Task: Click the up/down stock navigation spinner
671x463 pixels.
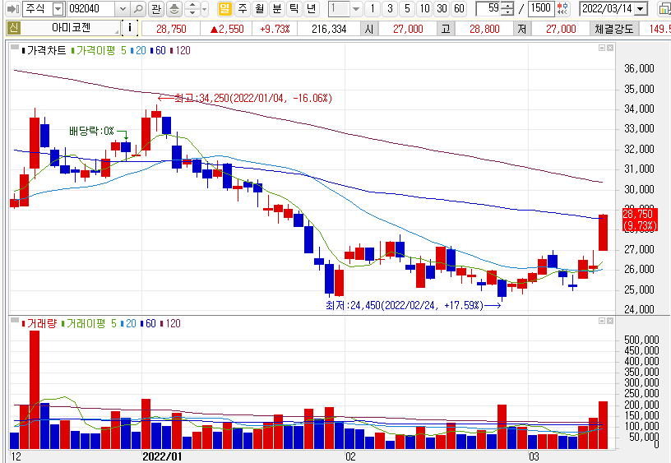Action: (192, 8)
